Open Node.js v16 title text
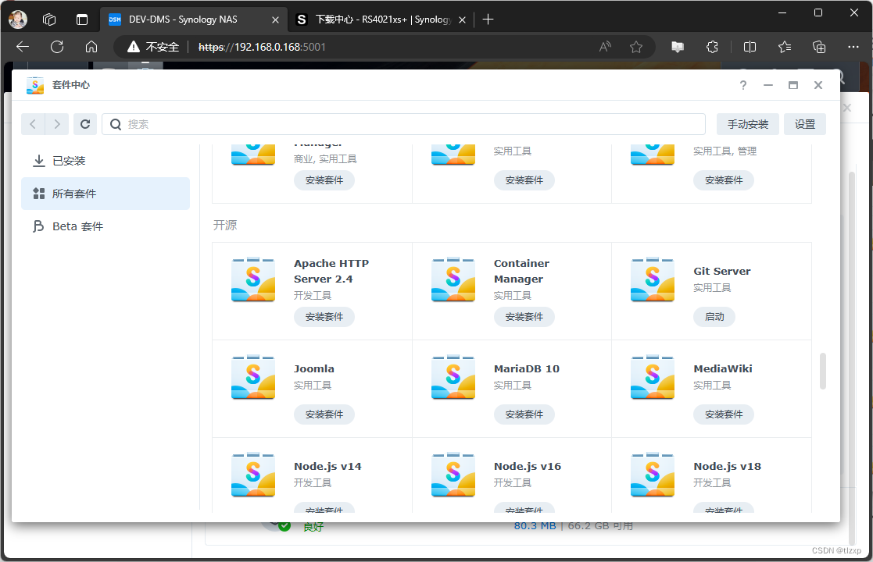This screenshot has width=873, height=562. tap(528, 467)
